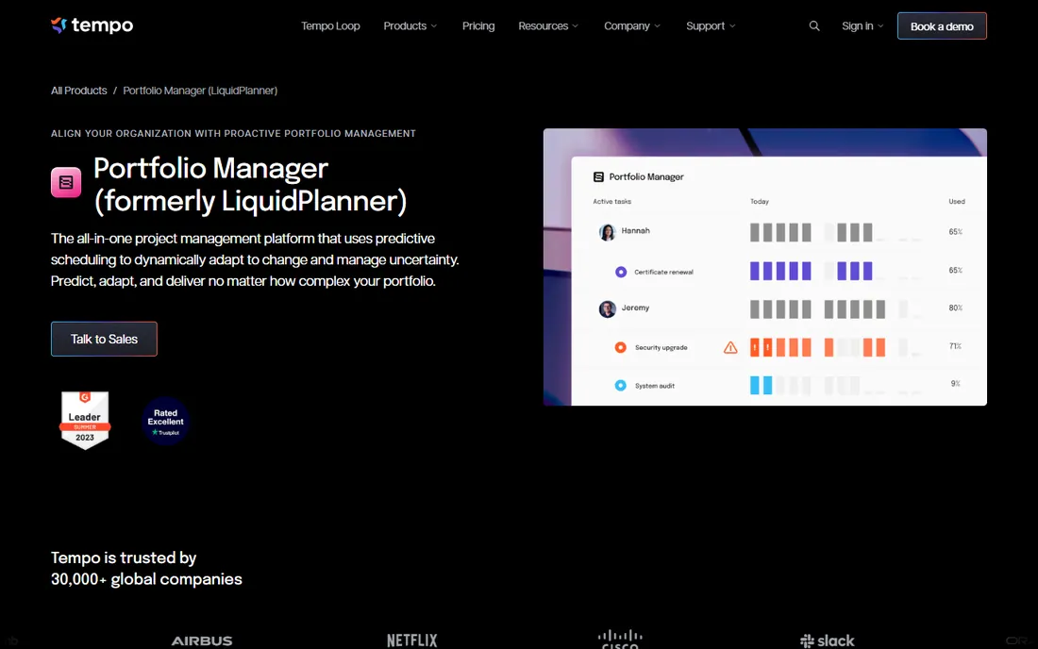Expand the Resources dropdown menu
The width and height of the screenshot is (1038, 649).
coord(548,25)
